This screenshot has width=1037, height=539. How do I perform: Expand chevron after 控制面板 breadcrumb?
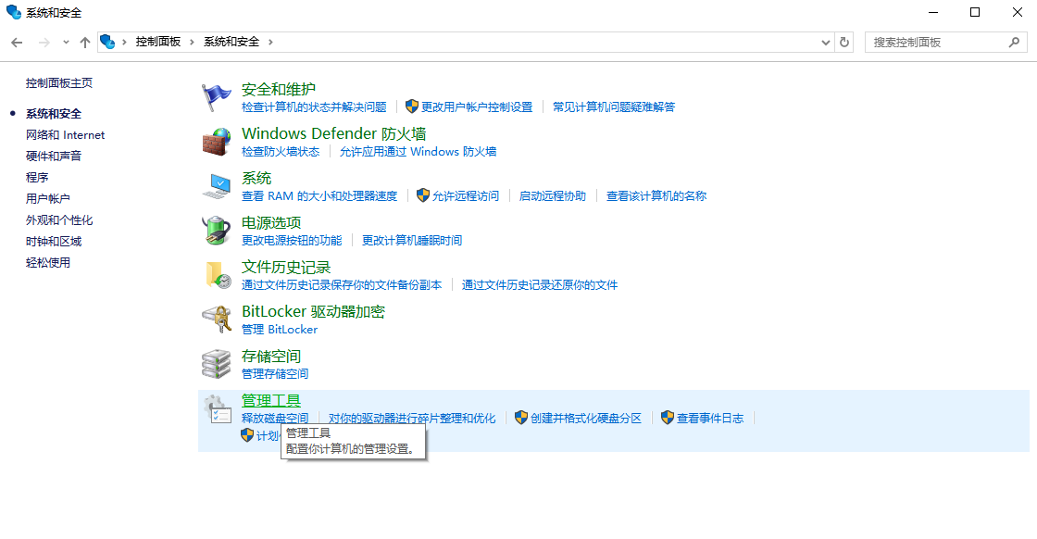point(192,43)
